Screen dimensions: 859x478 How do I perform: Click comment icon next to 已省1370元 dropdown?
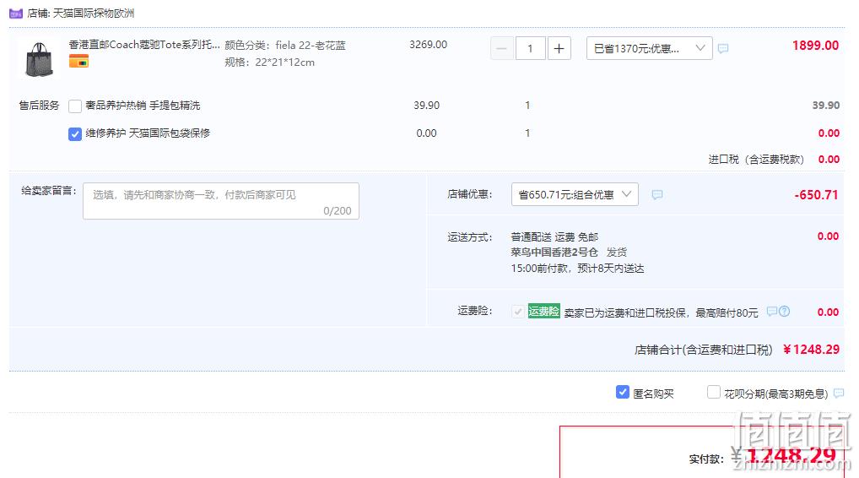click(x=723, y=49)
